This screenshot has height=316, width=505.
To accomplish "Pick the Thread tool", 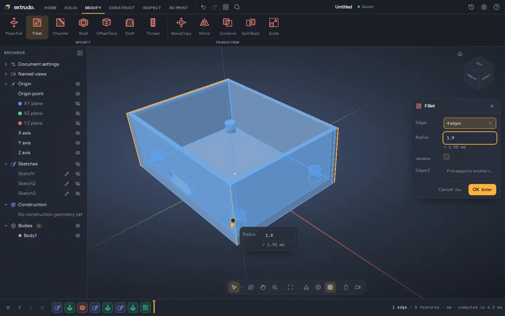I will pyautogui.click(x=153, y=27).
